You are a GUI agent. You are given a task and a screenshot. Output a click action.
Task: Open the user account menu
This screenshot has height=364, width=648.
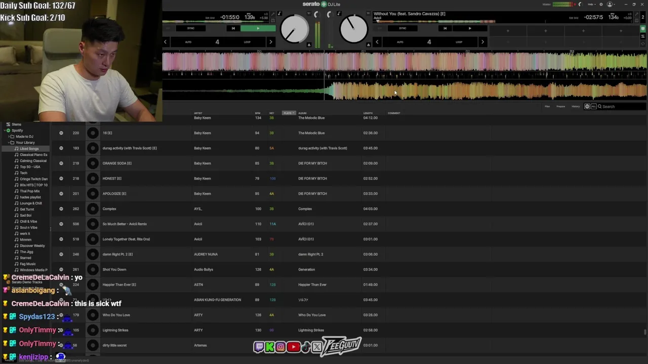(610, 5)
